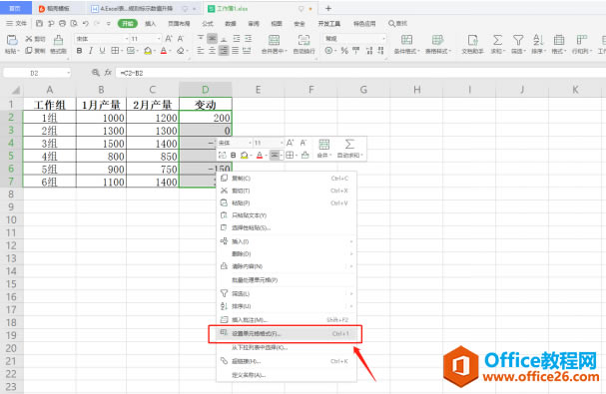Choose Paste Special 选择性粘贴 in context menu
This screenshot has height=394, width=606.
pyautogui.click(x=286, y=227)
